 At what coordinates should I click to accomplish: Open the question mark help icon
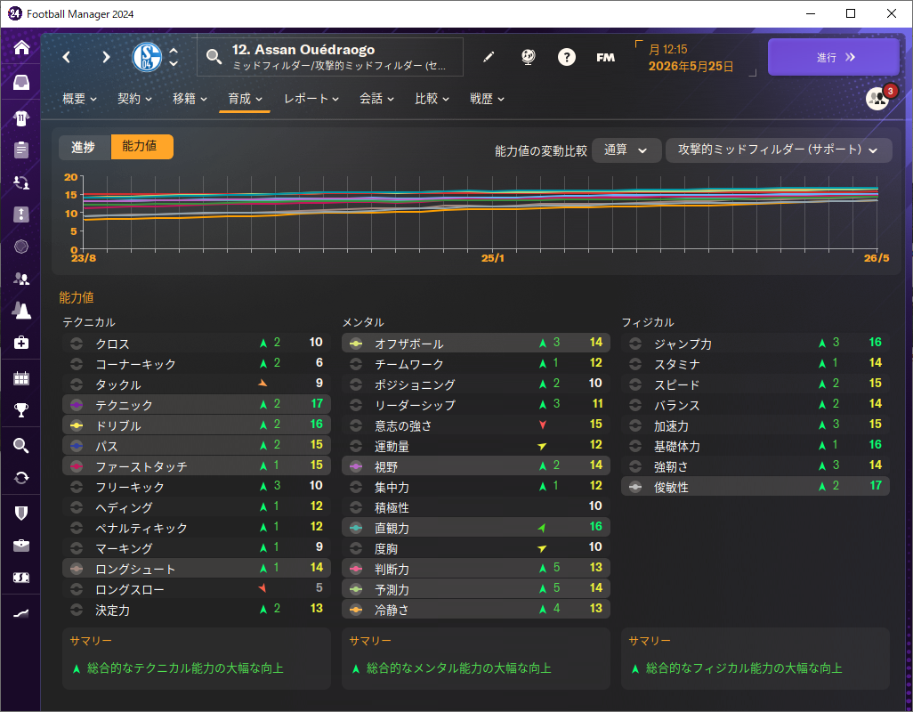click(567, 57)
